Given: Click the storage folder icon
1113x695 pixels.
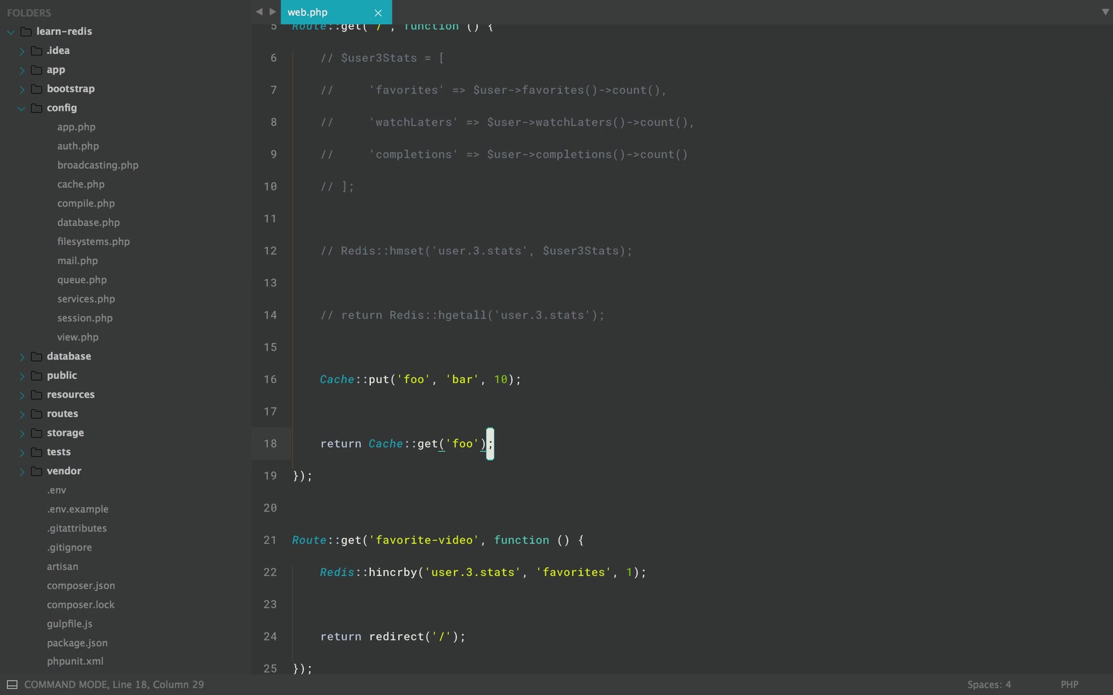Looking at the screenshot, I should pyautogui.click(x=37, y=433).
